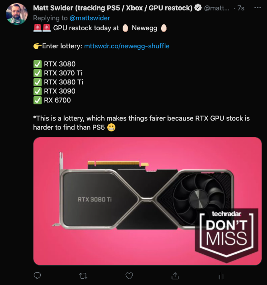This screenshot has height=285, width=267.
Task: Click the @mattswider reply mention
Action: 90,18
